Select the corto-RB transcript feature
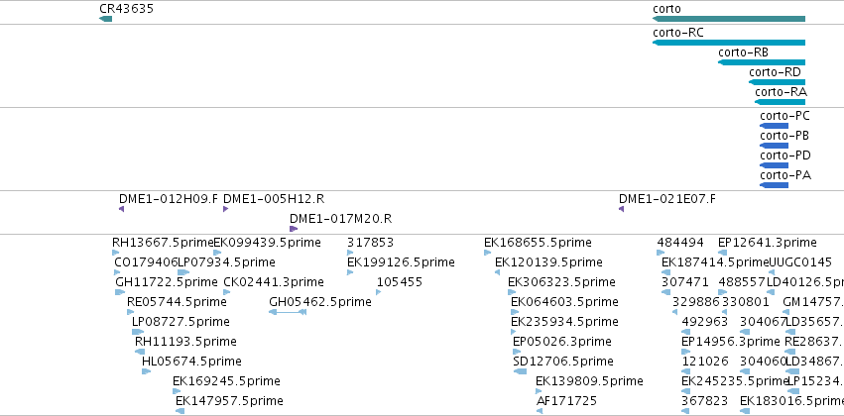 click(762, 62)
